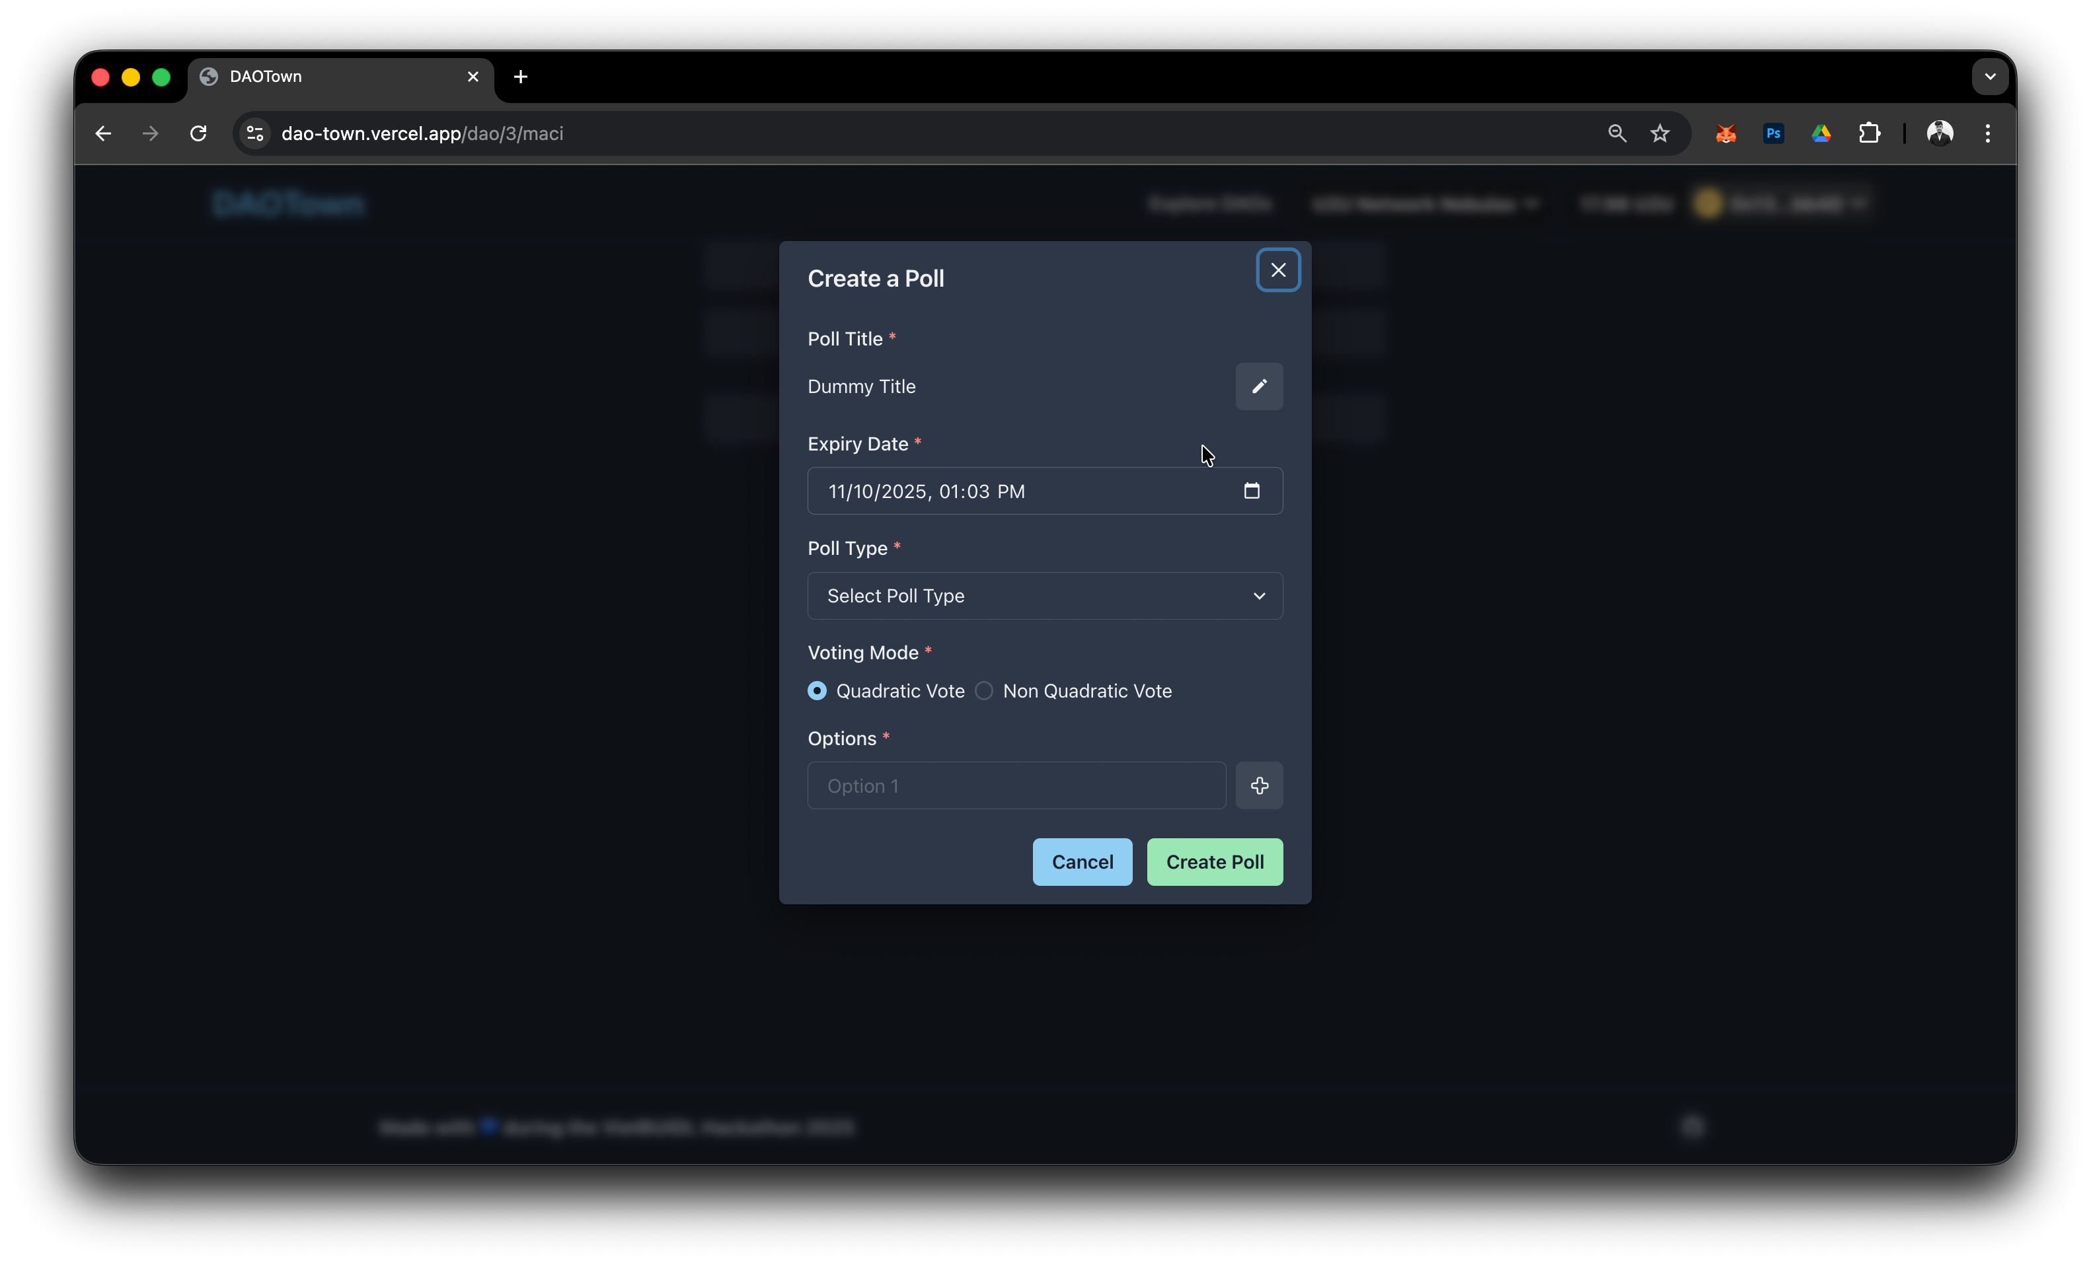Open the MetaMask fox extension
This screenshot has height=1263, width=2091.
[1726, 133]
